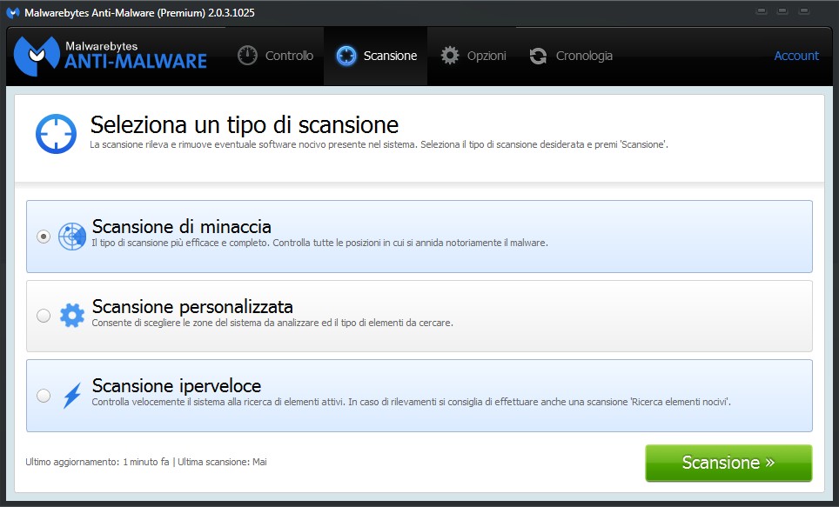This screenshot has width=839, height=507.
Task: Maximize the Malwarebytes window
Action: pyautogui.click(x=782, y=11)
